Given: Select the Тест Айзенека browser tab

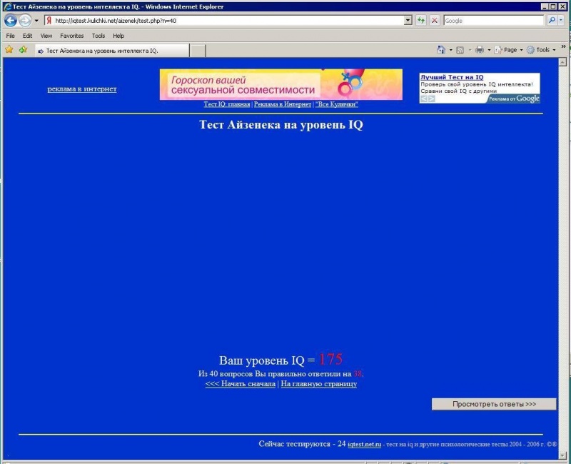Looking at the screenshot, I should coord(111,51).
